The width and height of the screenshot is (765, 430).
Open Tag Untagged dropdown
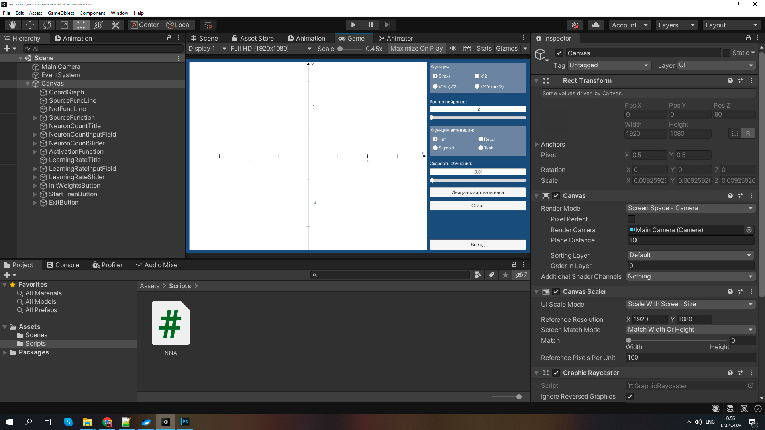(609, 65)
